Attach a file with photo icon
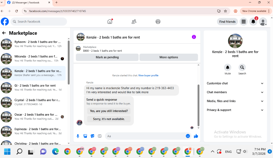The image size is (273, 158). (85, 136)
